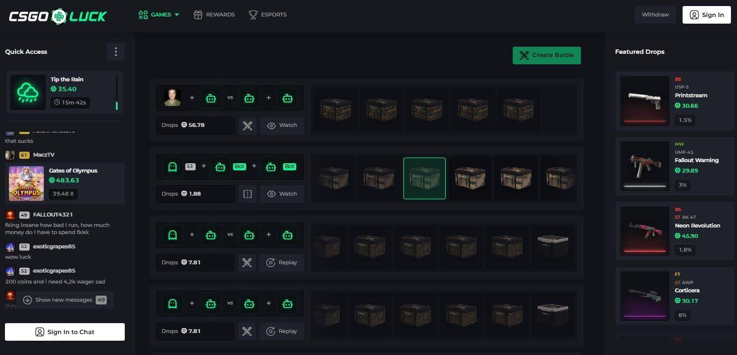
Task: Watch the 56.78 drops battle
Action: pos(282,125)
